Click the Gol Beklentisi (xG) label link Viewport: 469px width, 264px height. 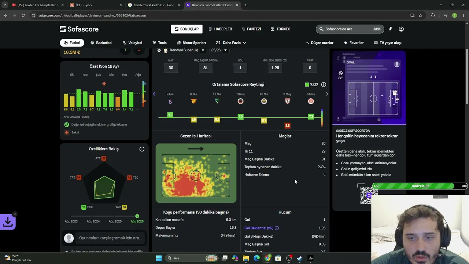[x=259, y=228]
